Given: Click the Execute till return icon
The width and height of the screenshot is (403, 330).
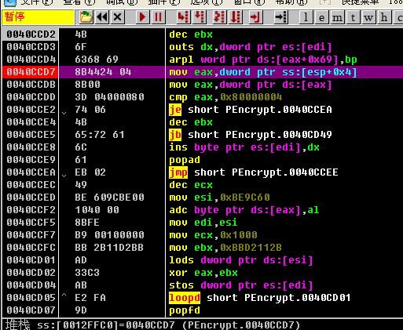Looking at the screenshot, I should (255, 17).
